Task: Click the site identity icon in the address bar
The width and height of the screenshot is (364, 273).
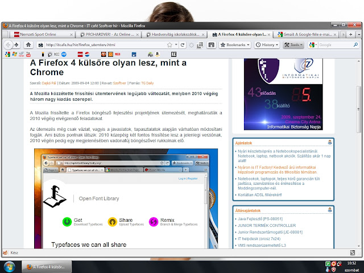Action: (x=41, y=45)
